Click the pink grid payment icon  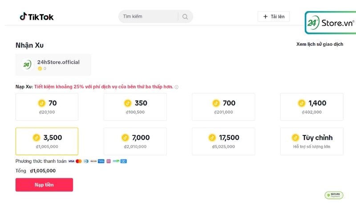pyautogui.click(x=109, y=161)
